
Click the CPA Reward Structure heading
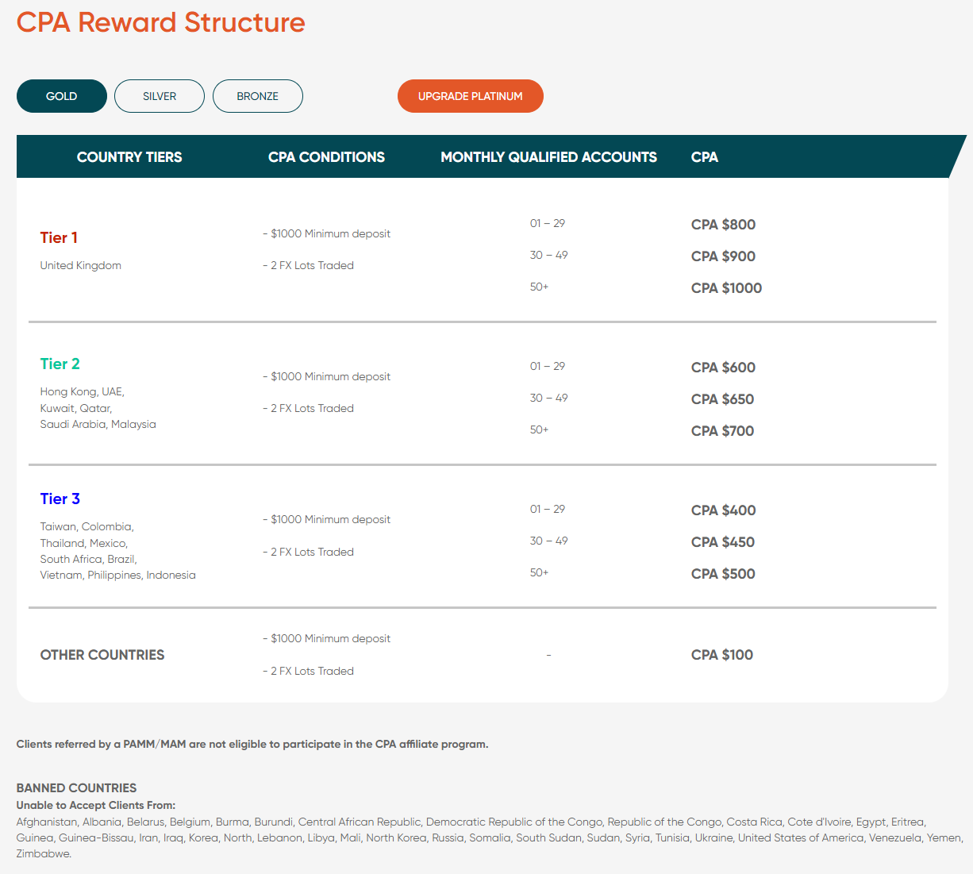point(160,22)
